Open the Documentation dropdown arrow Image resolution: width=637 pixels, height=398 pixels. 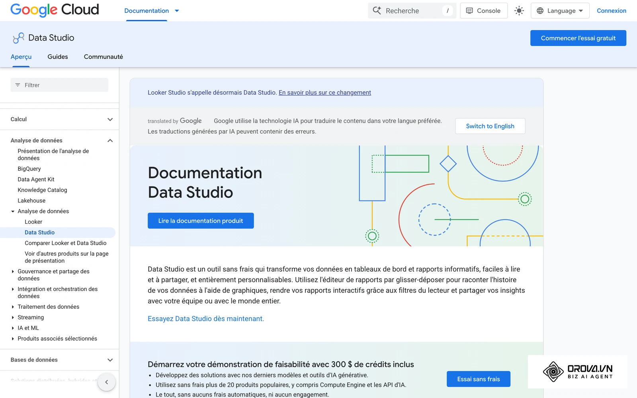click(x=177, y=11)
